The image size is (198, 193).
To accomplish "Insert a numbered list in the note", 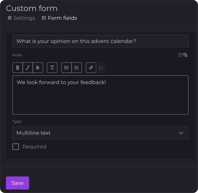I will tap(76, 68).
